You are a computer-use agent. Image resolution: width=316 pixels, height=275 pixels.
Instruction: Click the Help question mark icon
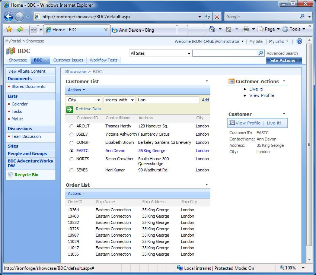(x=299, y=41)
